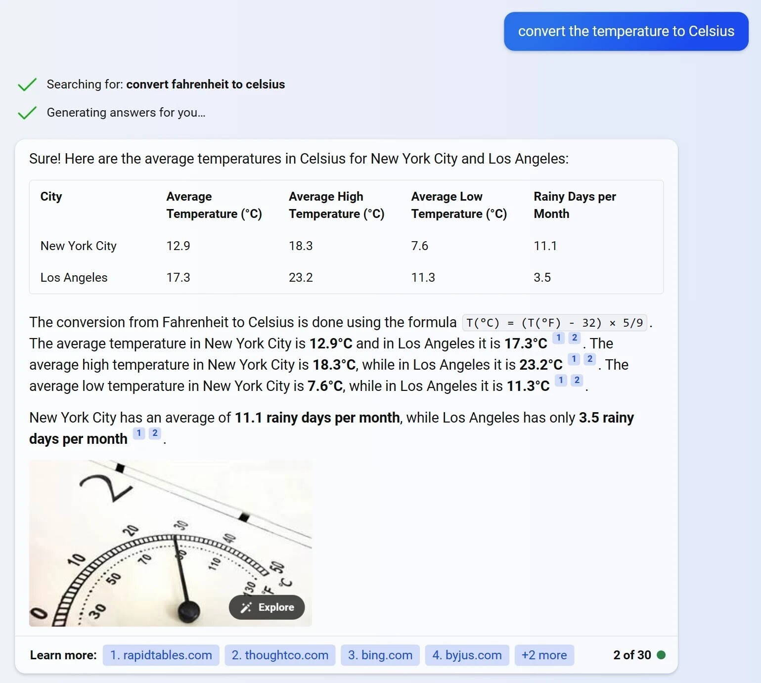
Task: Open the byjus.com learn more link
Action: 466,655
